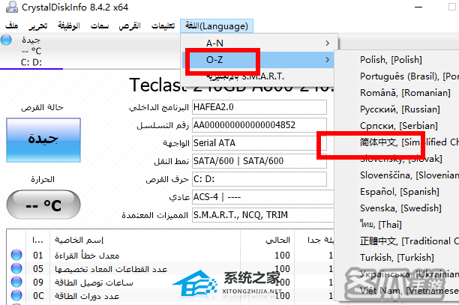
Task: Click the blue status circle of attribute 01
Action: tap(16, 255)
